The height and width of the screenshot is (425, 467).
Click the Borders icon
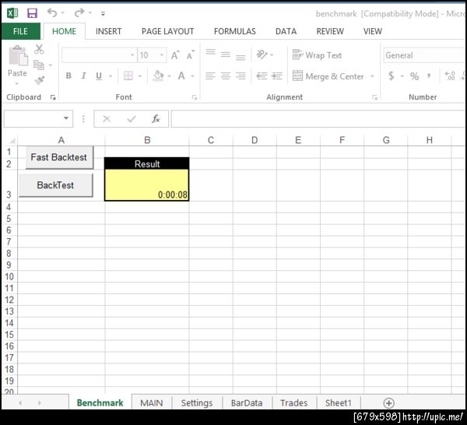[x=128, y=76]
